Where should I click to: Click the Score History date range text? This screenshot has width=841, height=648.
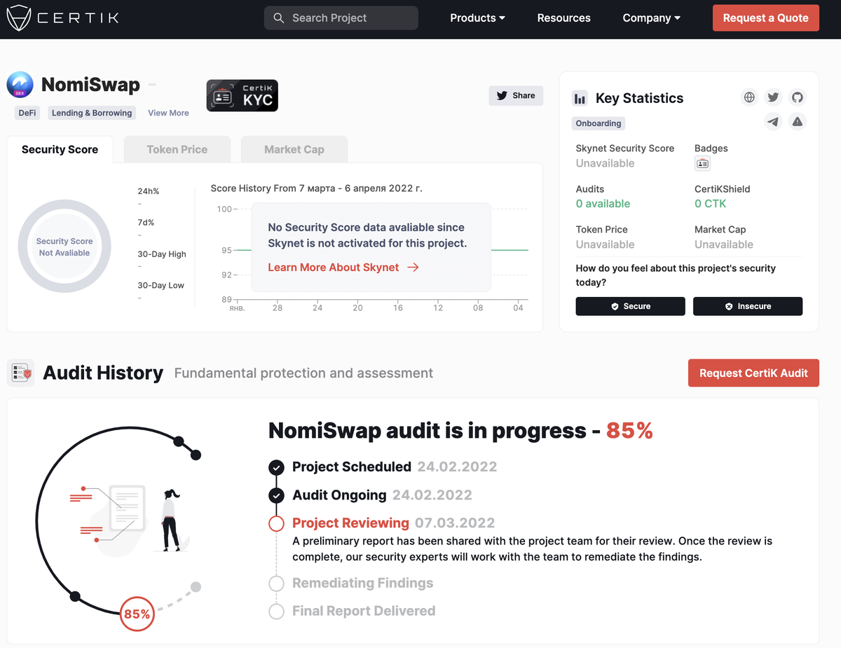coord(317,188)
